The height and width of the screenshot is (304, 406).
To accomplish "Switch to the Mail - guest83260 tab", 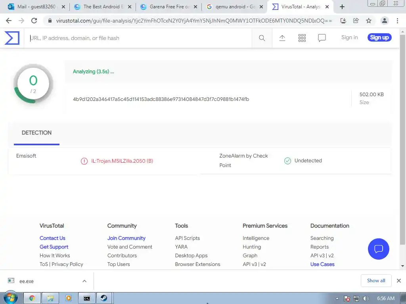I will 36,7.
